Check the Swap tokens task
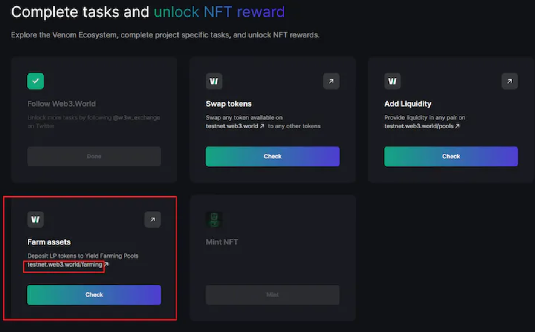535x332 pixels. 272,156
